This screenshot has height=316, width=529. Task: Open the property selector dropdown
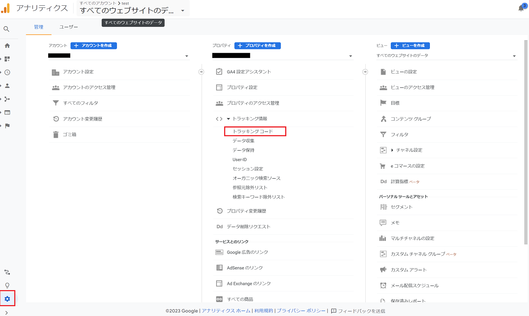pyautogui.click(x=283, y=56)
